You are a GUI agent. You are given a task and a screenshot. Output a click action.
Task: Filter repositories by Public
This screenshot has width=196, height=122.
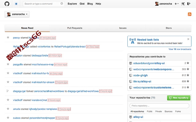pyautogui.click(x=150, y=111)
